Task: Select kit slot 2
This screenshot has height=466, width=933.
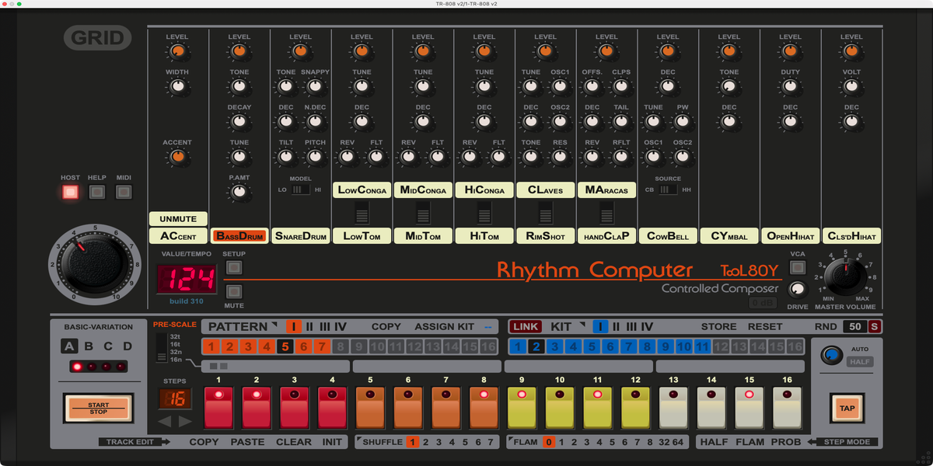Action: [x=535, y=346]
